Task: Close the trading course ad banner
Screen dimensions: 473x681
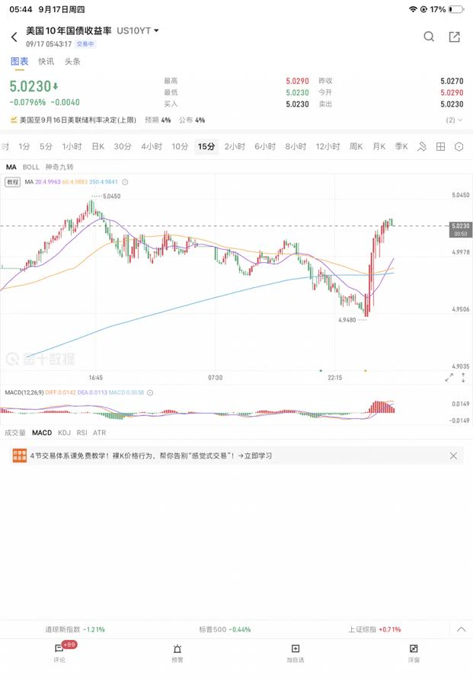Action: point(453,456)
